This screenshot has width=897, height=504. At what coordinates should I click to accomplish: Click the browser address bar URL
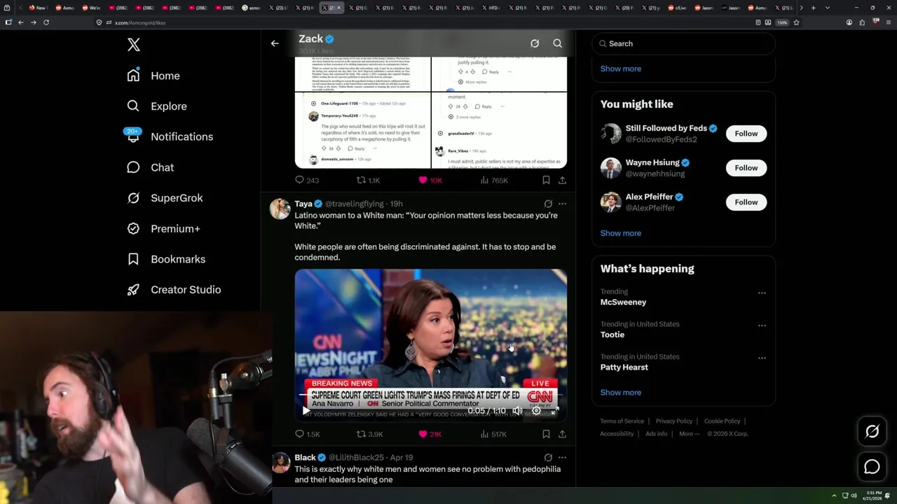[140, 22]
